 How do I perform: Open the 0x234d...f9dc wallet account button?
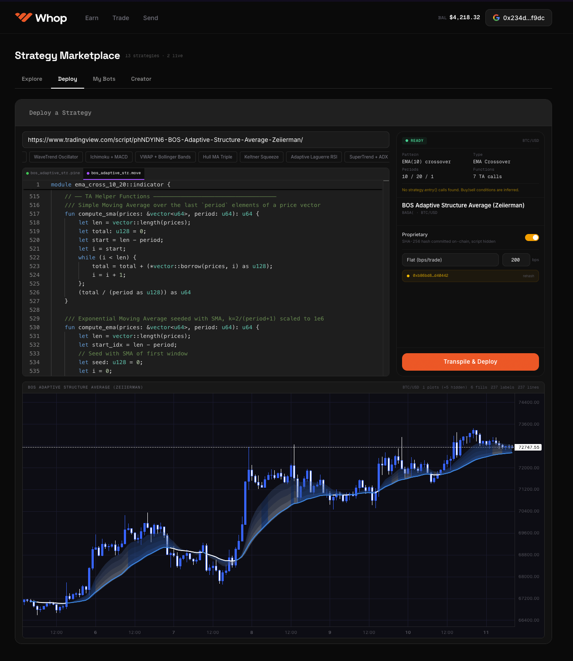point(518,18)
